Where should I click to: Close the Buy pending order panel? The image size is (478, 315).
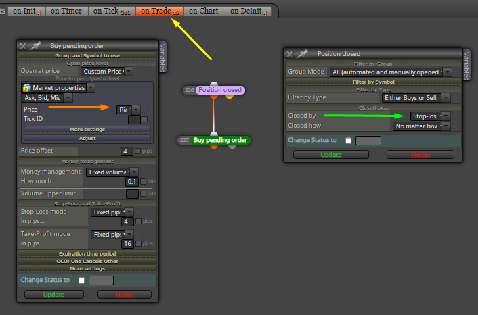(x=23, y=46)
